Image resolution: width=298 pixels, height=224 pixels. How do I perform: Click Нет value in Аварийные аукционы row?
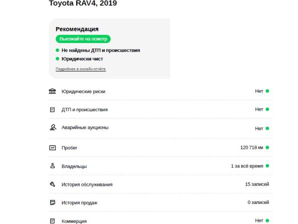(x=259, y=128)
